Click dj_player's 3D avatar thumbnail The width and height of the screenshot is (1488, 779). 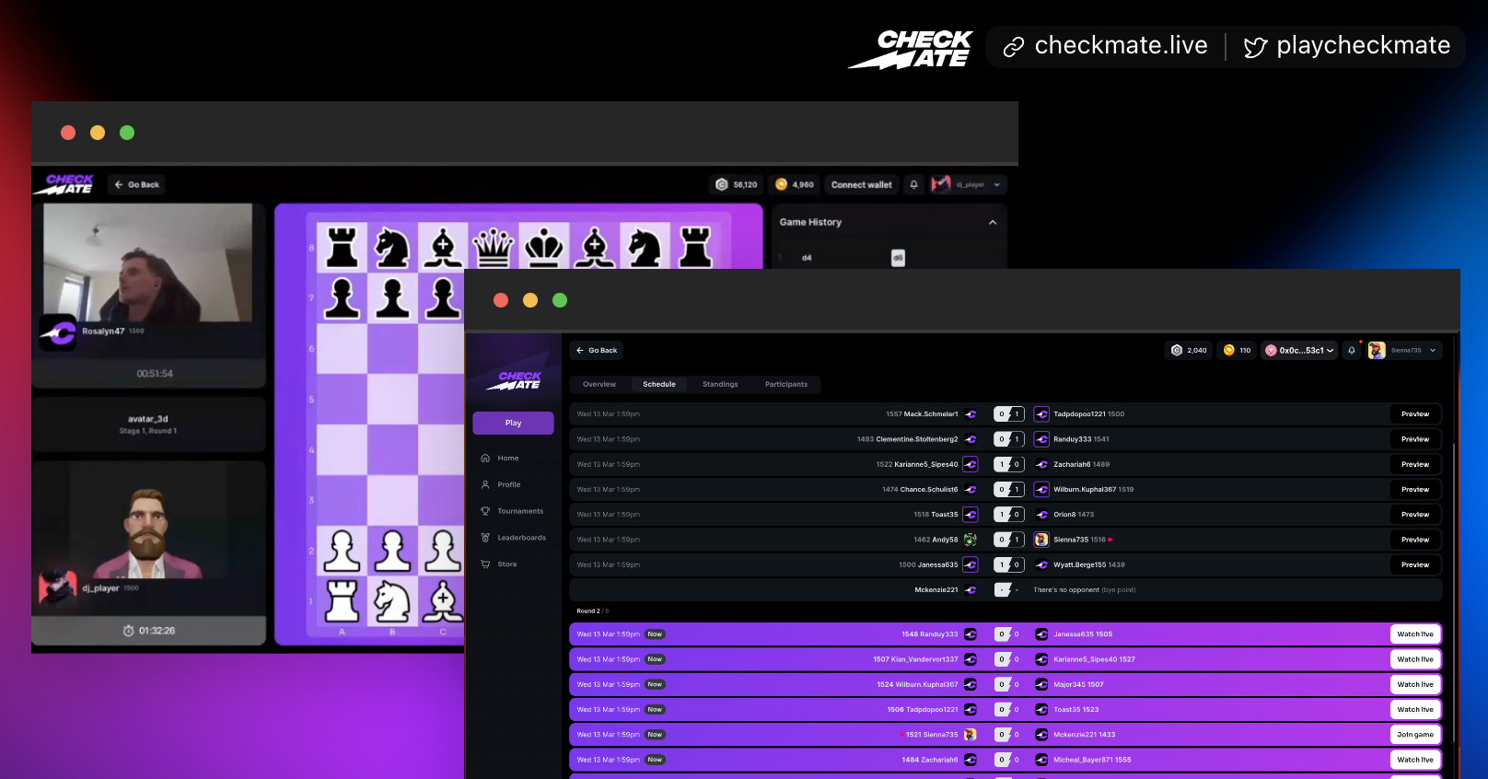click(147, 520)
